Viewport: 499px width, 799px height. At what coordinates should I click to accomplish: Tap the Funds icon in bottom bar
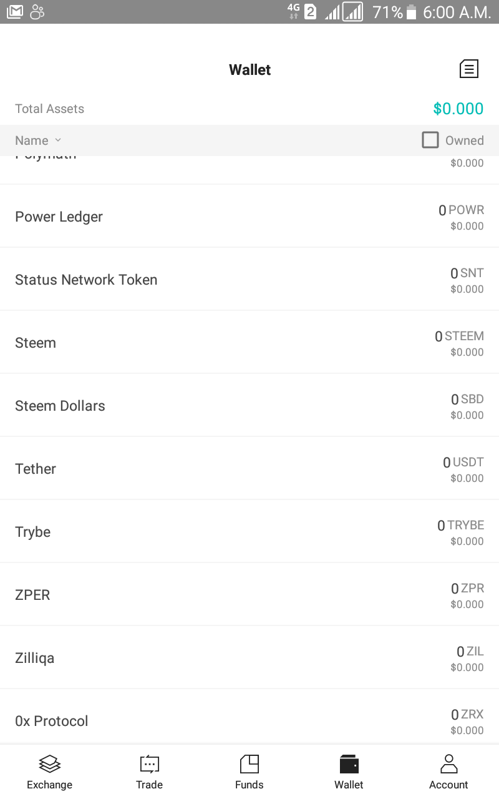[249, 763]
